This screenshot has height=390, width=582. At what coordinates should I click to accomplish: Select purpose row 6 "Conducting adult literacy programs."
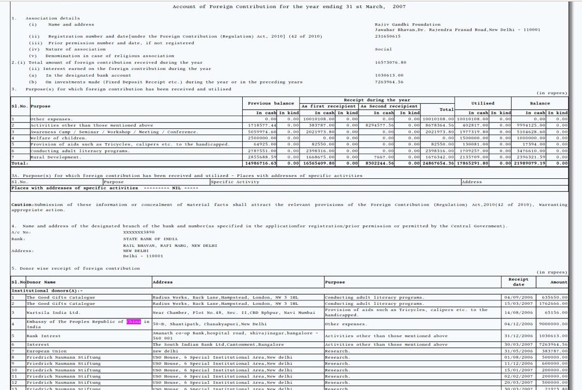coord(80,151)
